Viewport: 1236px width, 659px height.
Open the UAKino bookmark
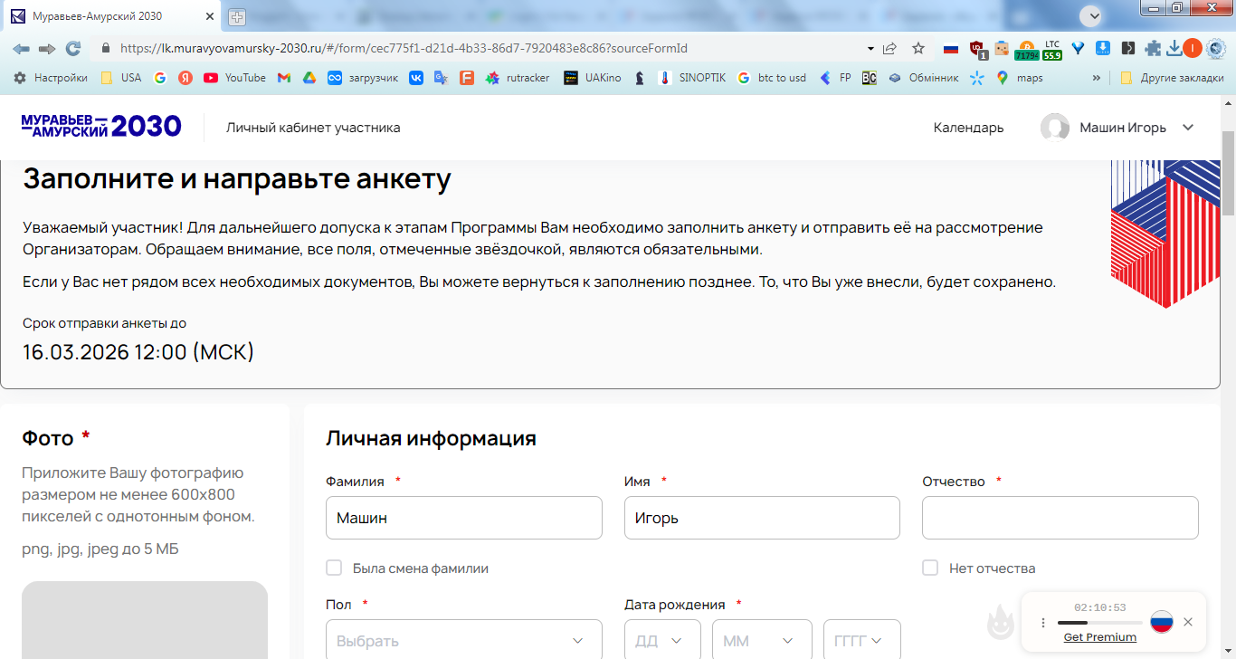click(x=592, y=78)
